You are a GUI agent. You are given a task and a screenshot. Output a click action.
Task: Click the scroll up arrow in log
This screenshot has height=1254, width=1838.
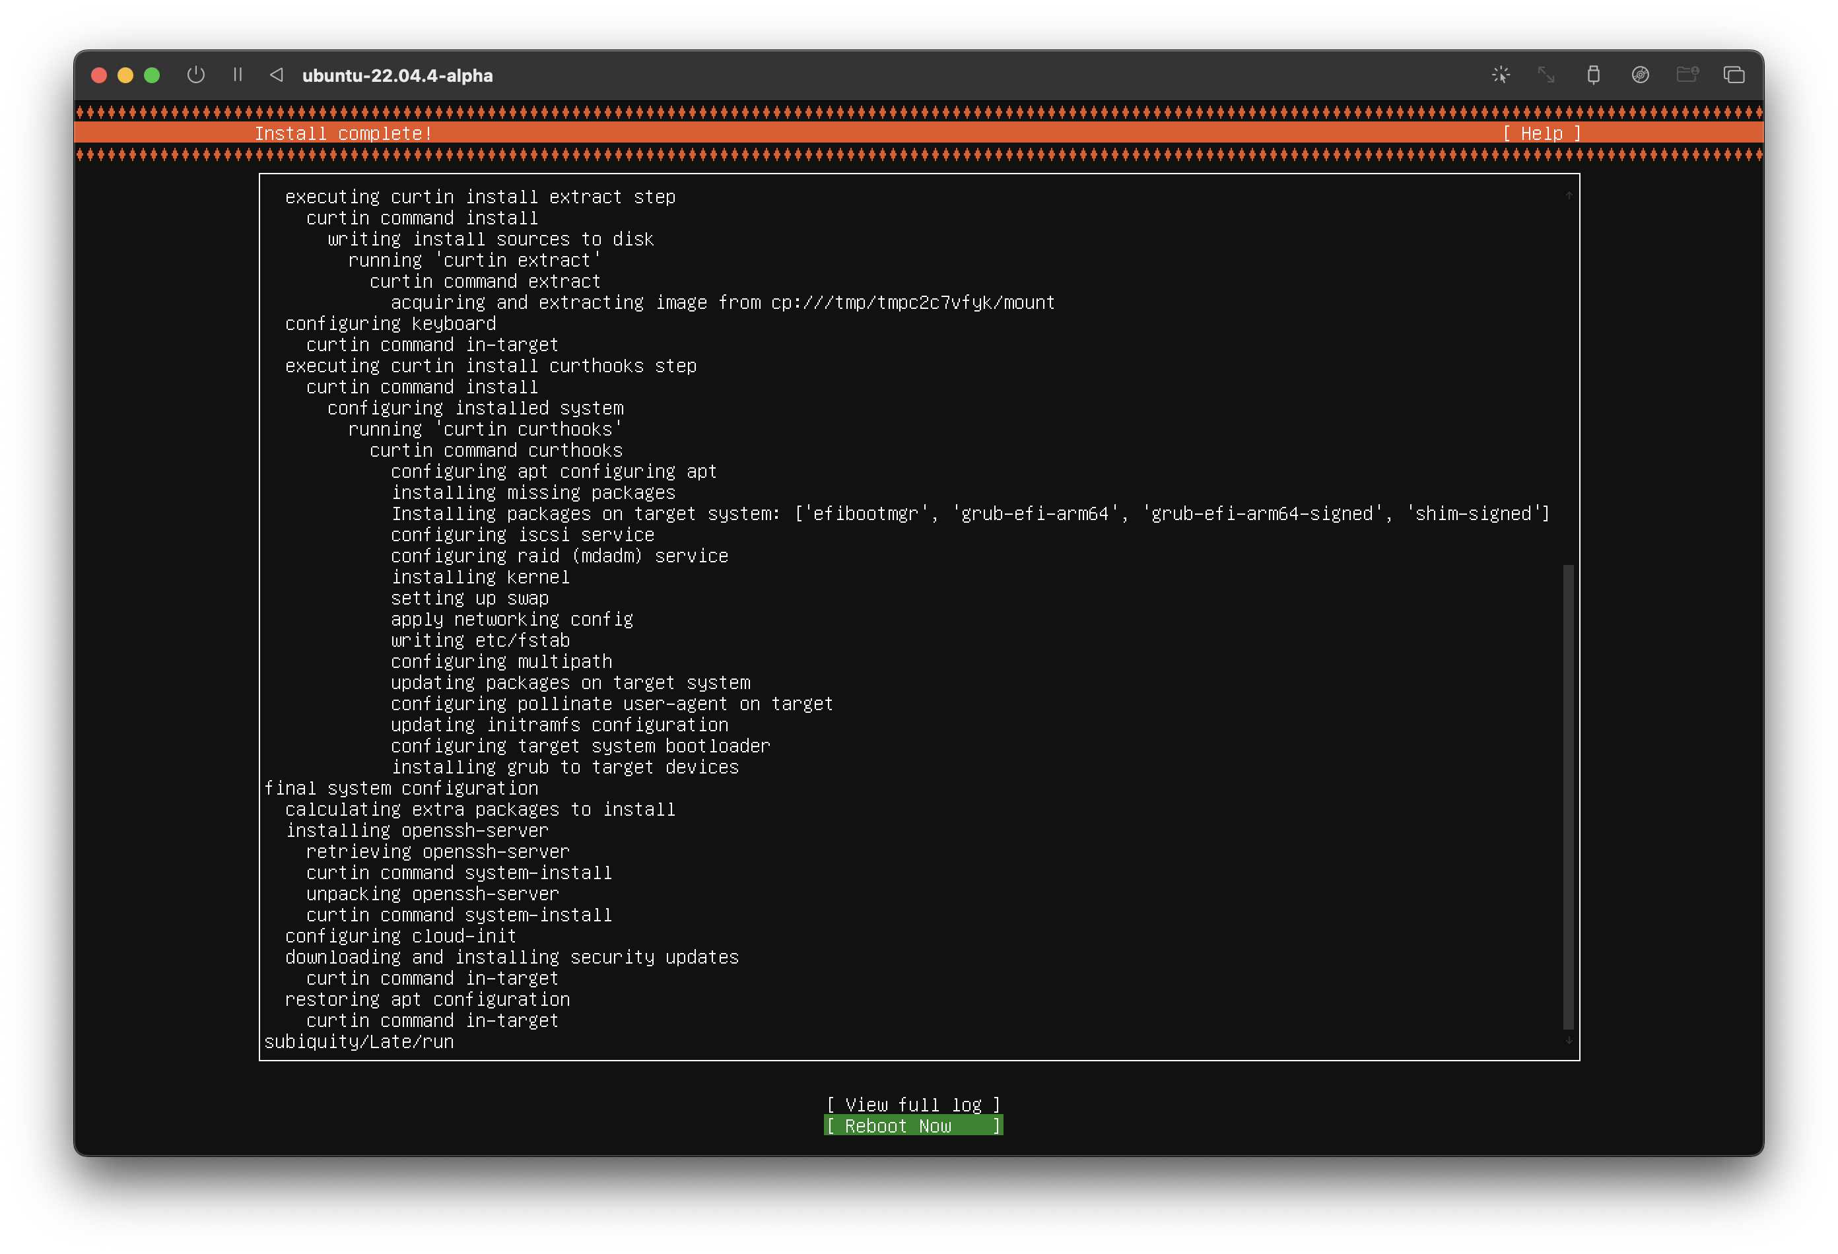[1569, 195]
